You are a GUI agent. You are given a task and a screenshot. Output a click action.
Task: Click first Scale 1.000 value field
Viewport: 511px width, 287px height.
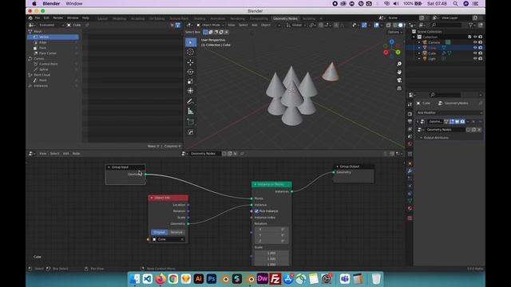click(x=271, y=253)
